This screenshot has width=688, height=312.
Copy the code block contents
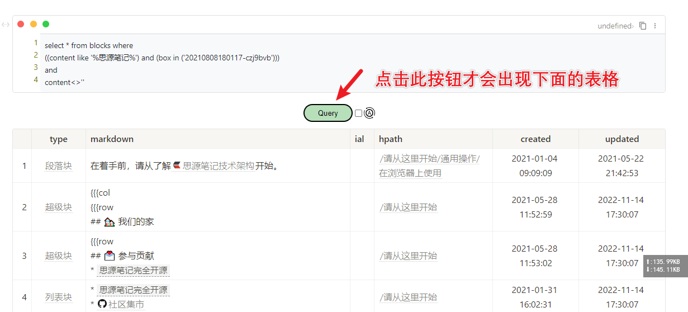pyautogui.click(x=643, y=26)
